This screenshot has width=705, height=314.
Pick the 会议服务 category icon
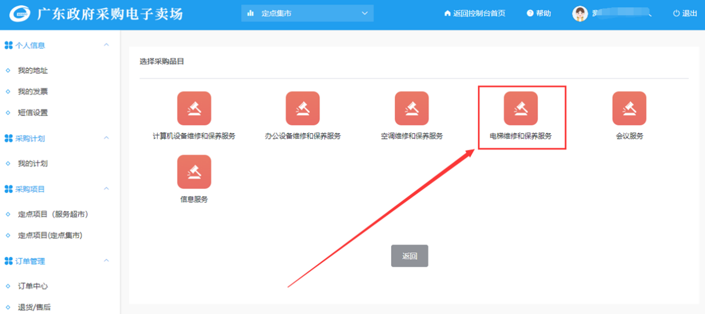coord(629,108)
